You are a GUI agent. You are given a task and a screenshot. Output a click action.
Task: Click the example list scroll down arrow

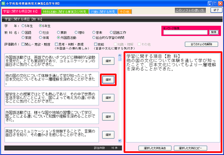tap(120, 141)
